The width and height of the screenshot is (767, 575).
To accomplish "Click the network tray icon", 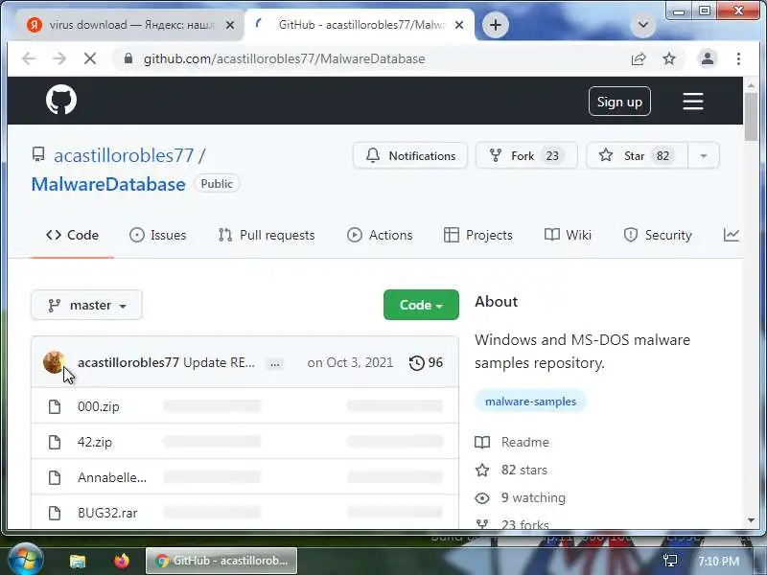I will coord(670,561).
